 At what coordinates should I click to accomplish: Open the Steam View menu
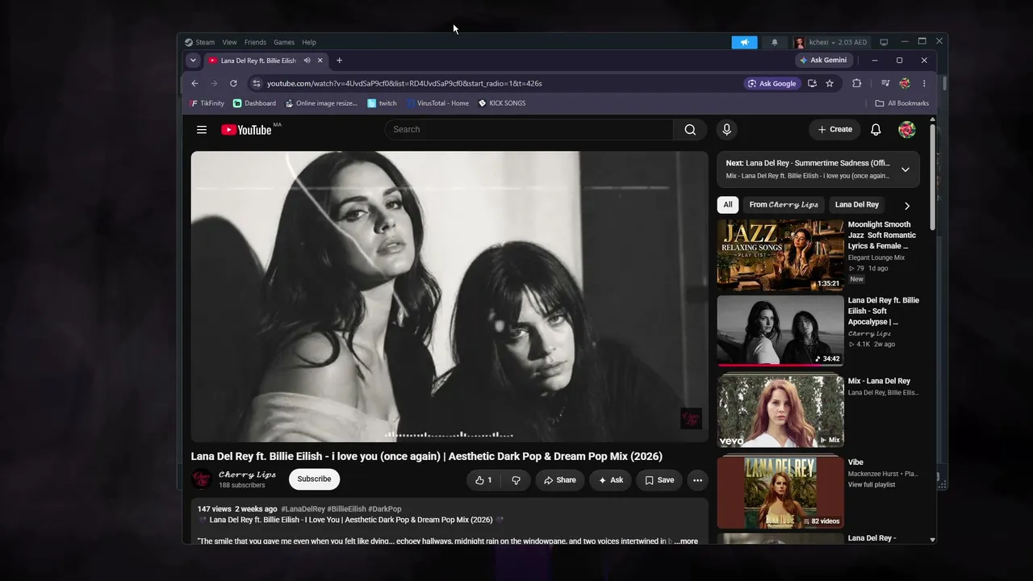230,42
